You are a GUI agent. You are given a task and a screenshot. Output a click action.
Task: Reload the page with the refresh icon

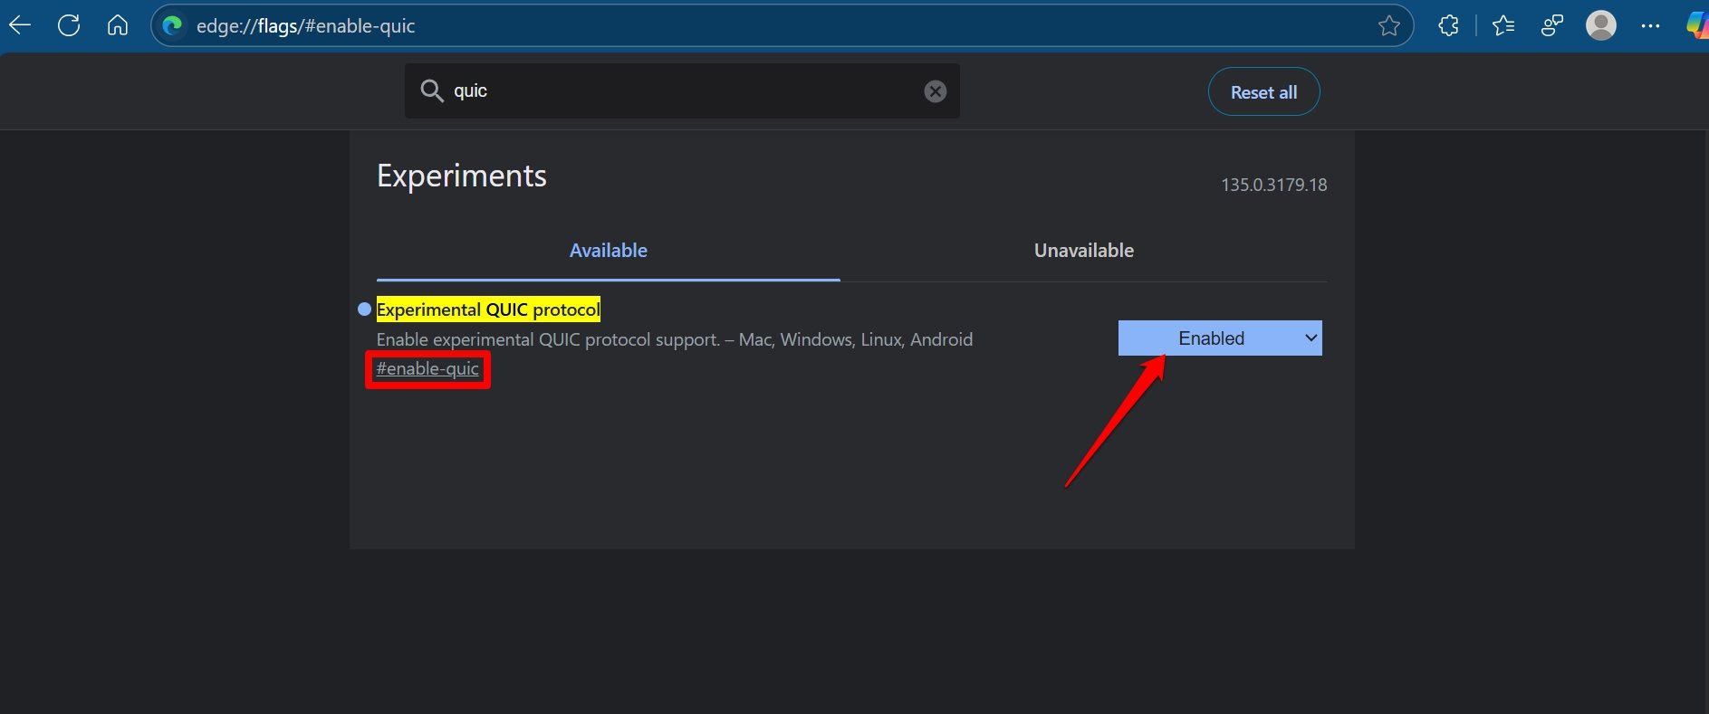pos(69,25)
